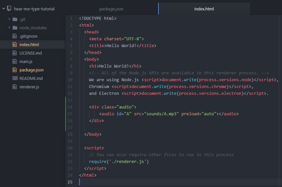Click the file icon next to .gitignore

[x=15, y=36]
